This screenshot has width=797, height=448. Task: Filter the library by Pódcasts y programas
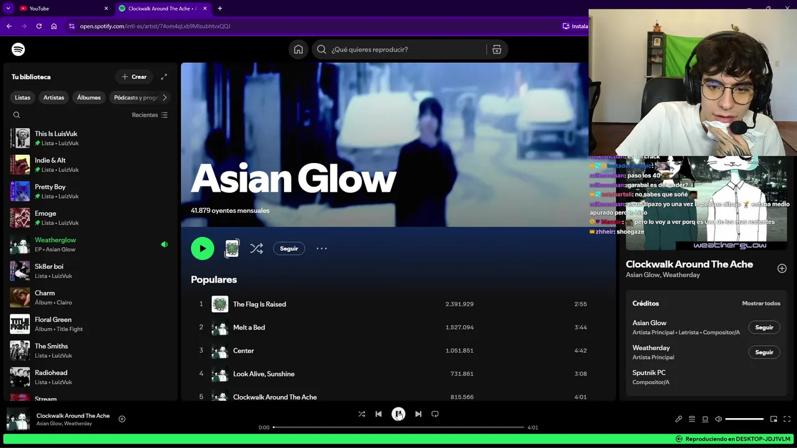point(135,98)
